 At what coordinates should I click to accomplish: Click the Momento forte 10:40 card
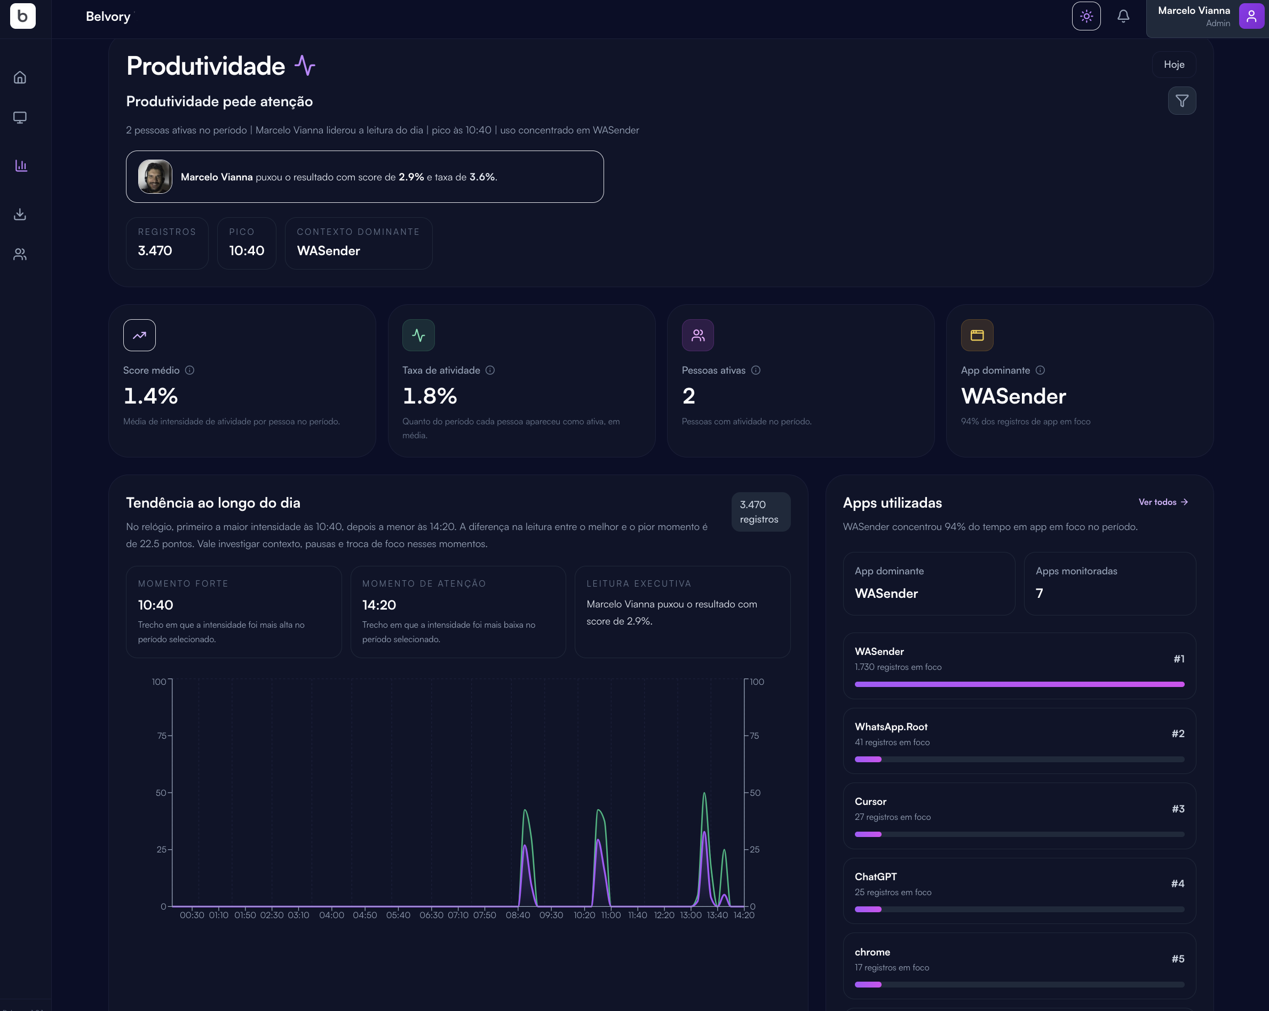coord(234,612)
